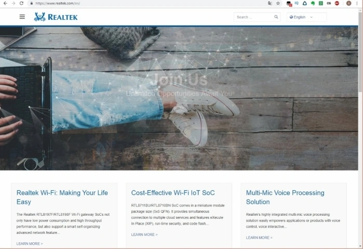Image resolution: width=363 pixels, height=249 pixels.
Task: Open Multi-Mic Voice Processing Solution article
Action: click(x=285, y=198)
